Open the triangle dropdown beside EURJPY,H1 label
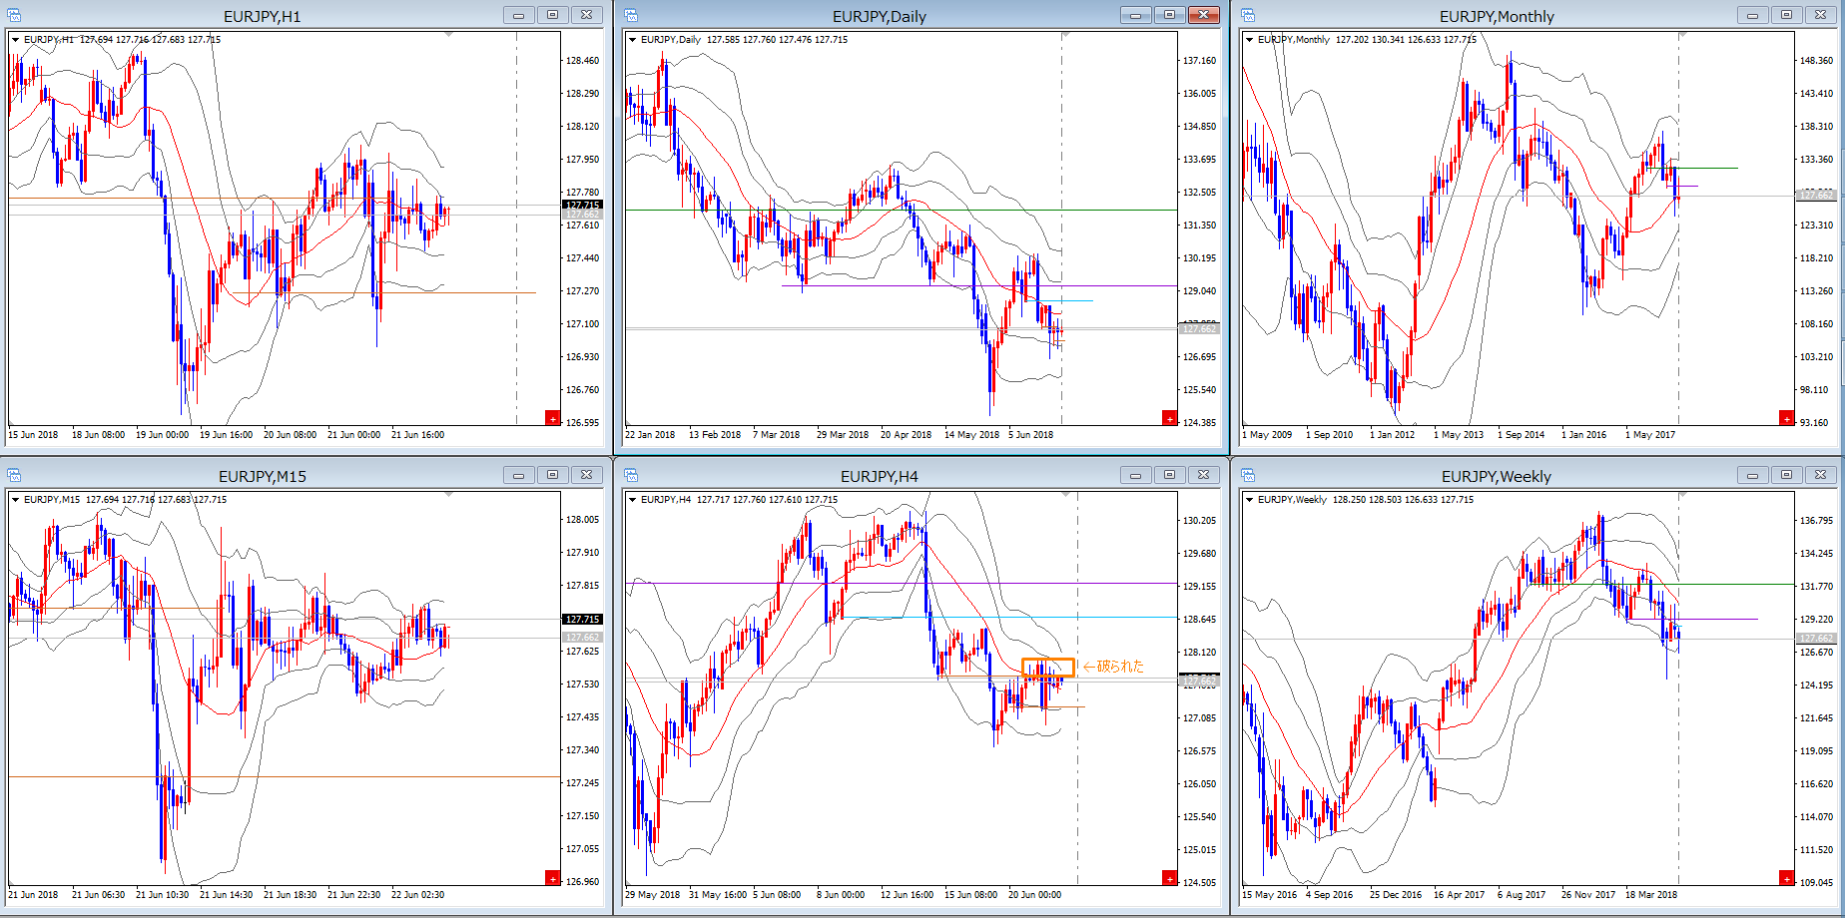This screenshot has width=1845, height=918. [15, 40]
